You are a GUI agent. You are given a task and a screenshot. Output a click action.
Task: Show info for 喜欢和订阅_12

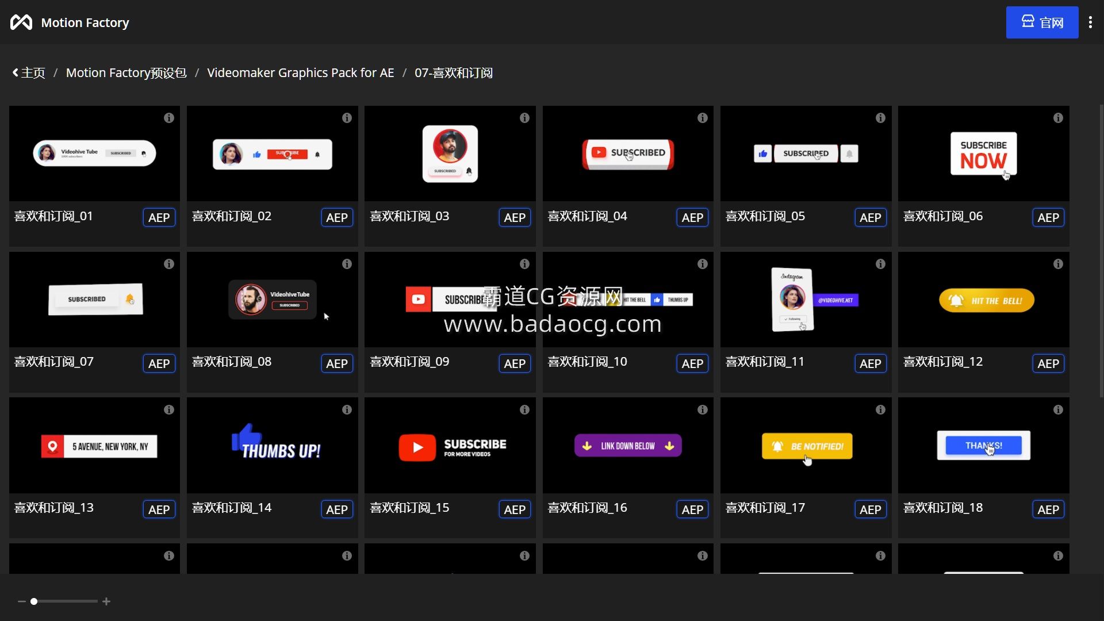1058,264
